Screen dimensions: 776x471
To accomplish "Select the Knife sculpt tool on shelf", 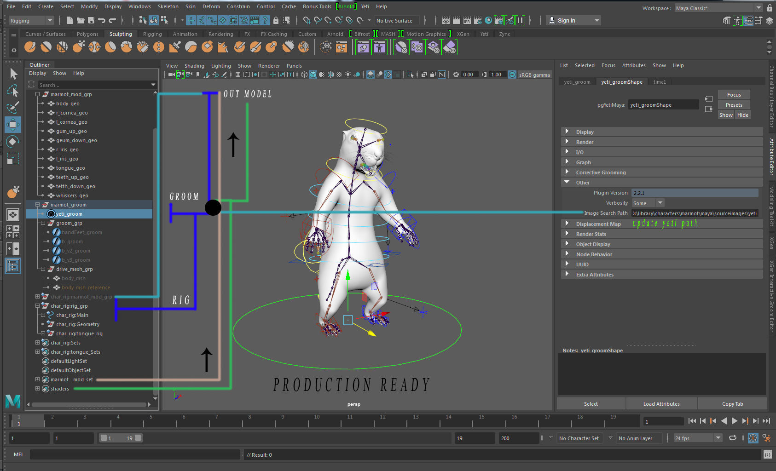I will pos(239,47).
